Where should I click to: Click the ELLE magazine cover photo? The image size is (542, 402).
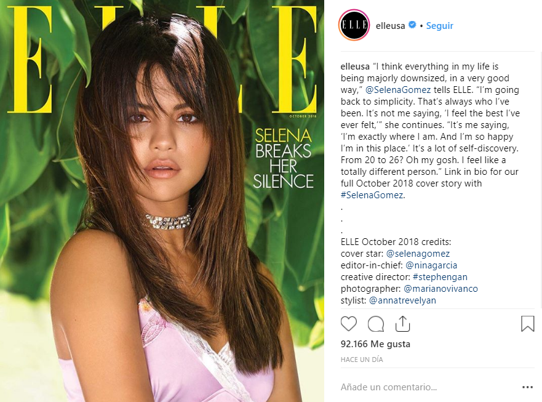(162, 201)
